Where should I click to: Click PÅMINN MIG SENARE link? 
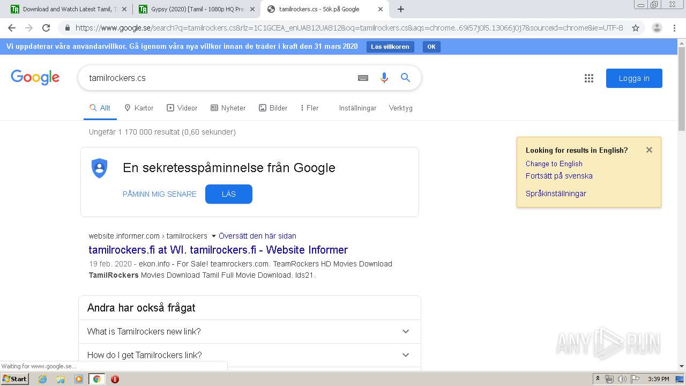[x=160, y=194]
